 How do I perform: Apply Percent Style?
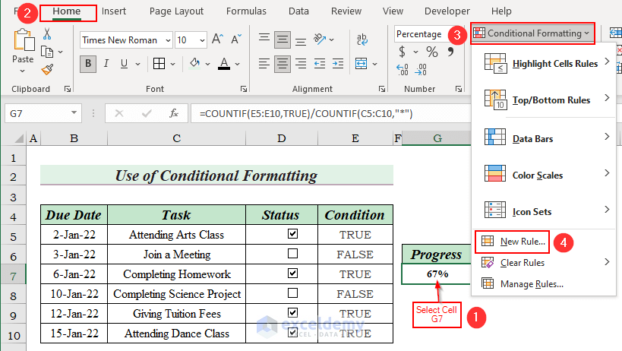(432, 52)
